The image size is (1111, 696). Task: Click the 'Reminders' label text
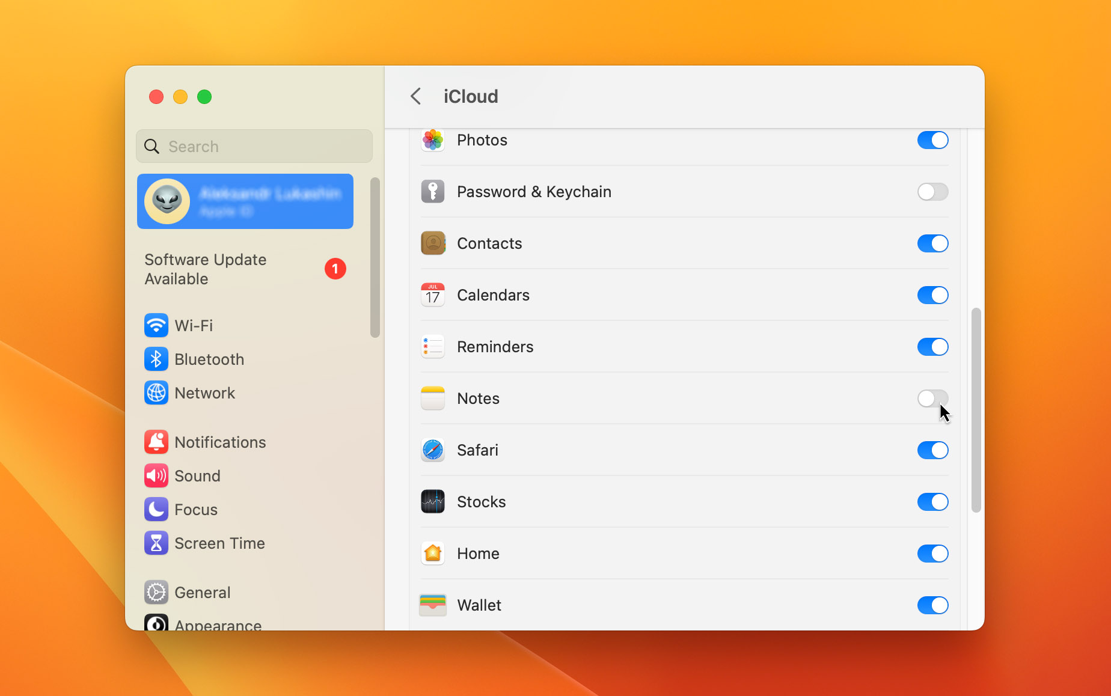(x=495, y=347)
